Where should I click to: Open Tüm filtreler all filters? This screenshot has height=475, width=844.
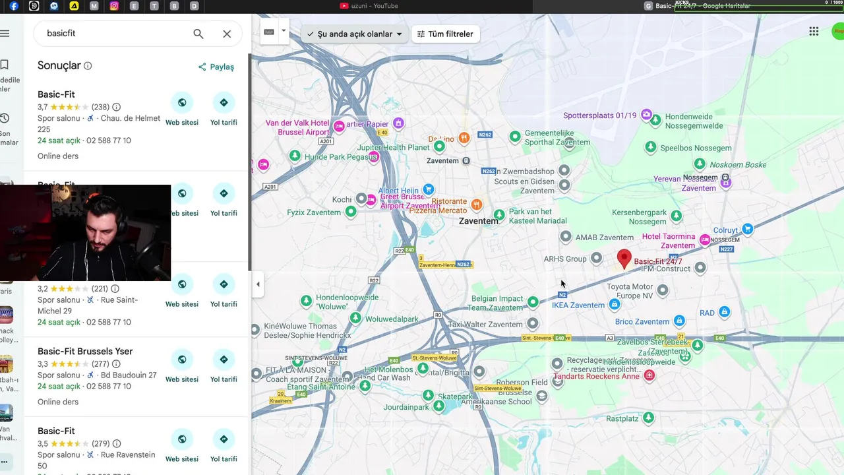point(446,34)
